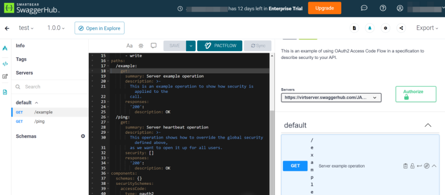Click the blue GET method badge
The height and width of the screenshot is (195, 445).
tap(295, 166)
